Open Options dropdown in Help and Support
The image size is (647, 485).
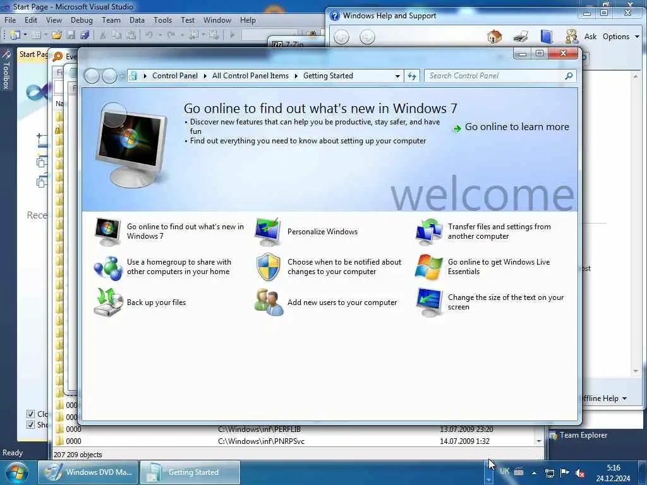tap(621, 37)
